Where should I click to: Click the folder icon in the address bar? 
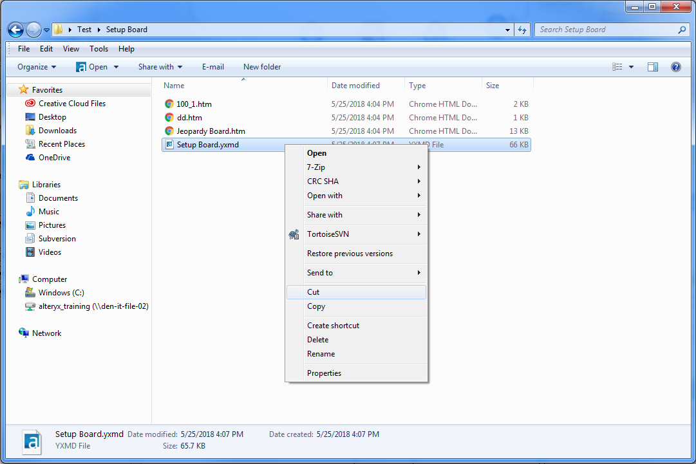pyautogui.click(x=59, y=30)
